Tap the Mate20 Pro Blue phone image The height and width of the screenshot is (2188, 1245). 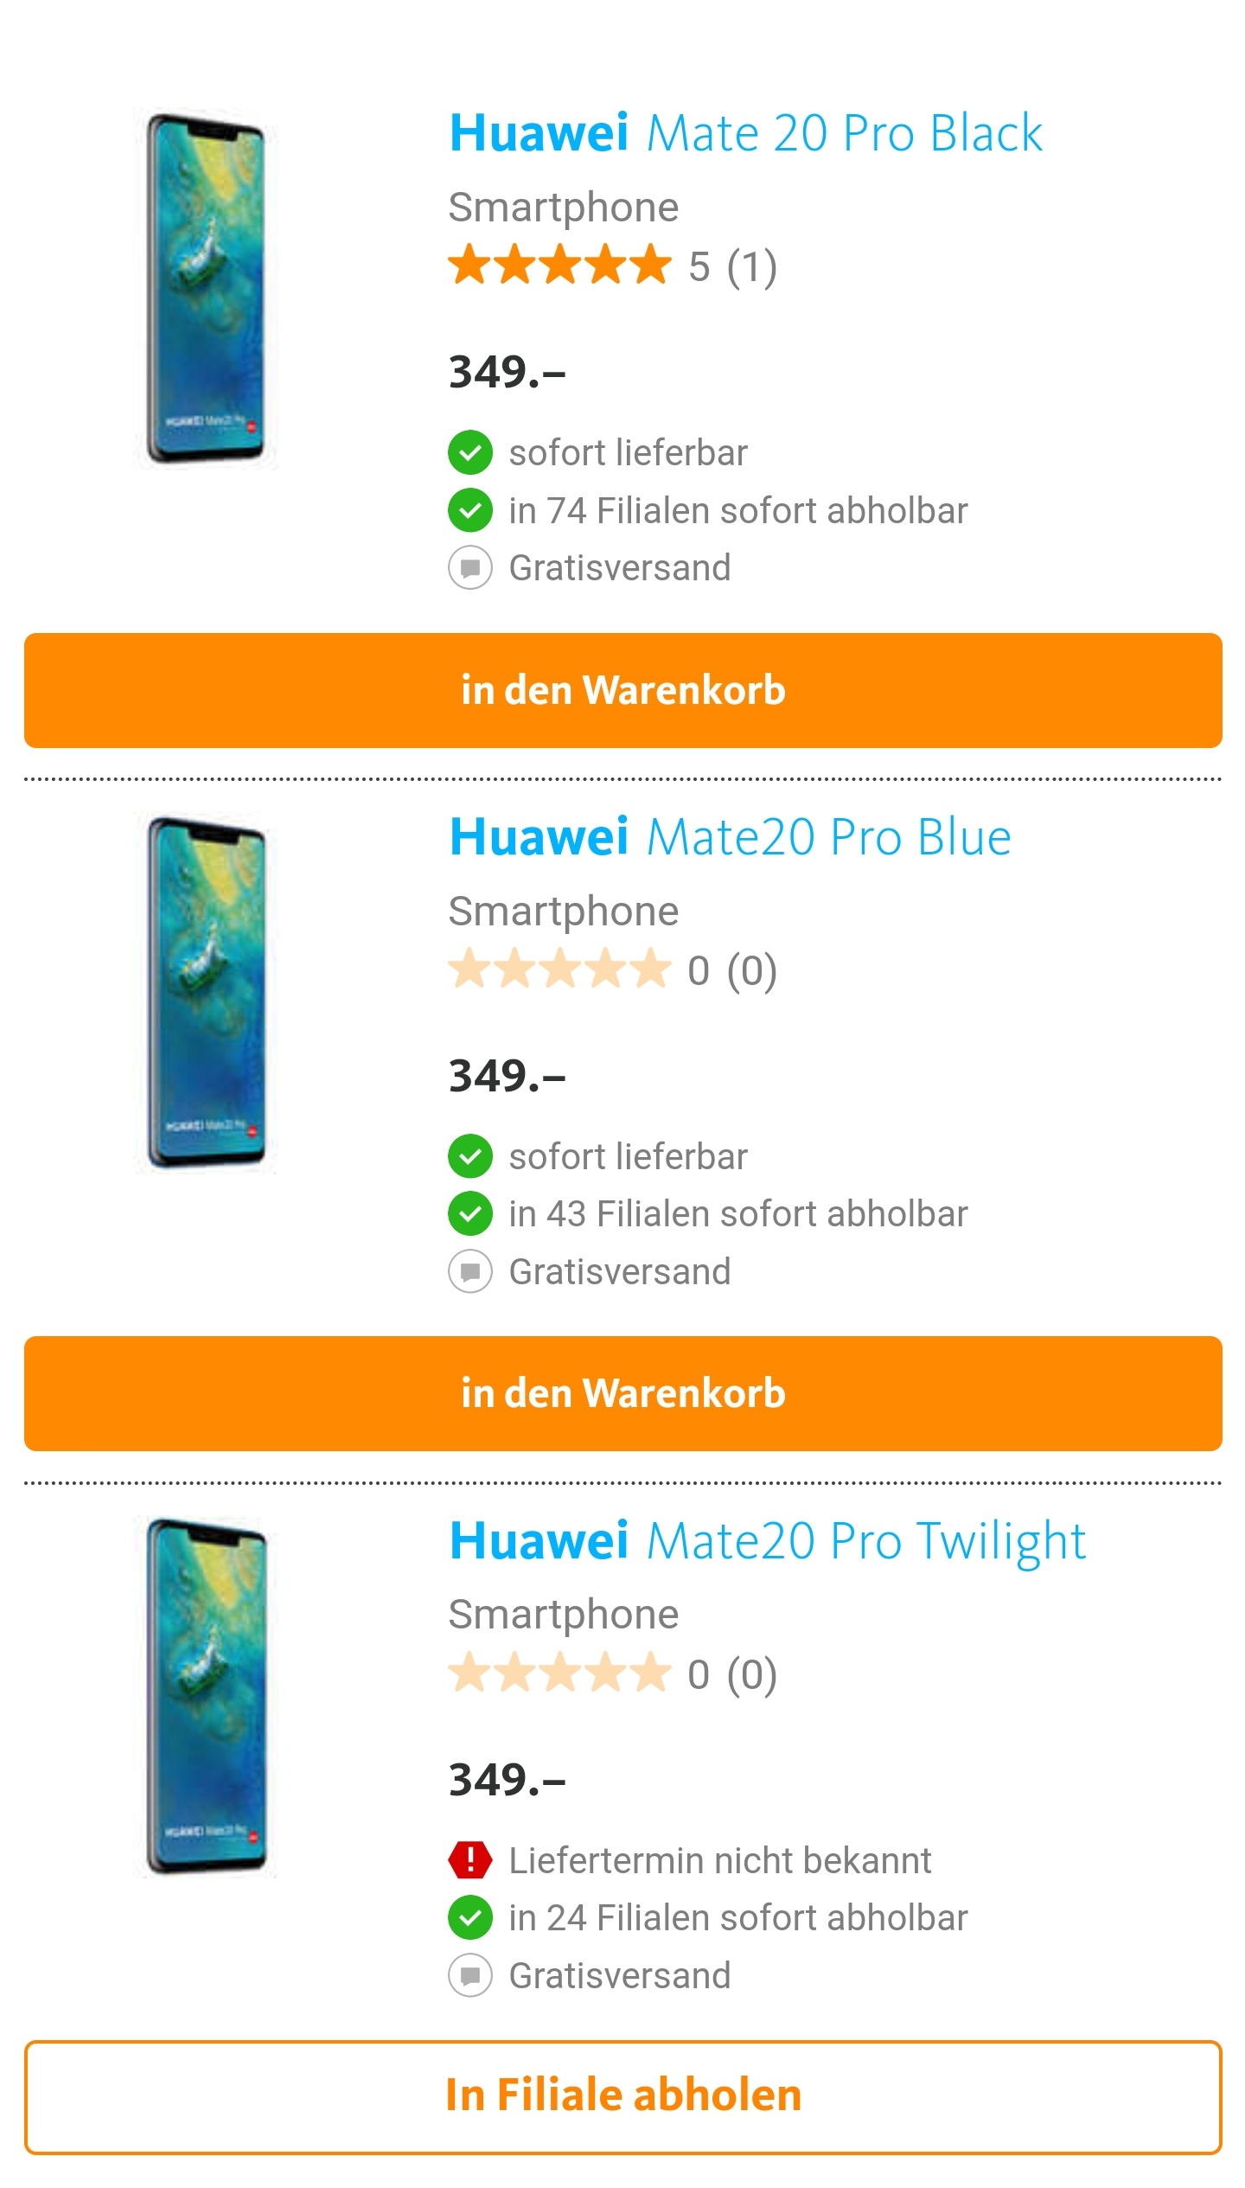tap(206, 994)
